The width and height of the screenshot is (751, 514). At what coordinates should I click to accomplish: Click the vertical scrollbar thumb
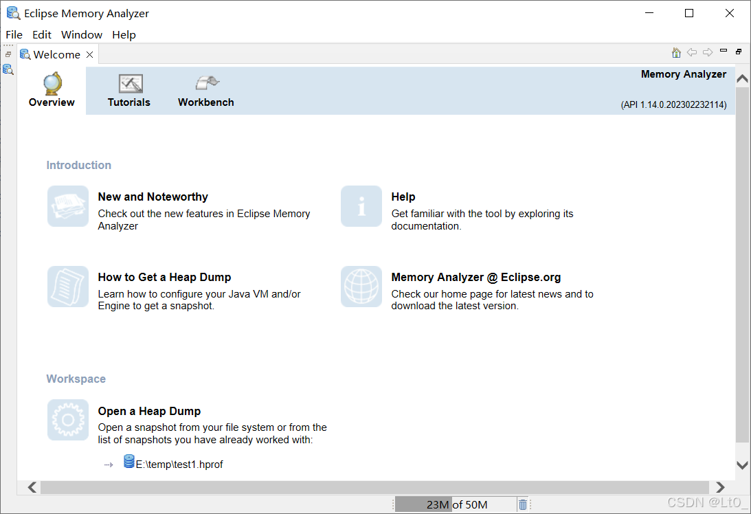[x=742, y=265]
